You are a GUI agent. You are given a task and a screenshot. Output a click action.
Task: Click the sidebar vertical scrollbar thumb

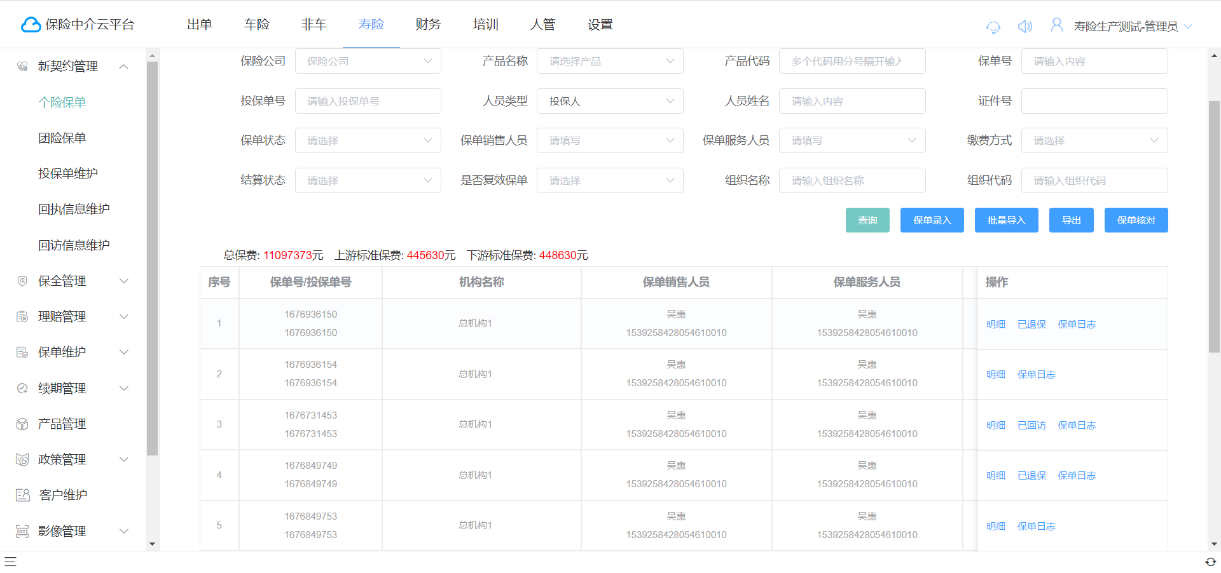[152, 259]
